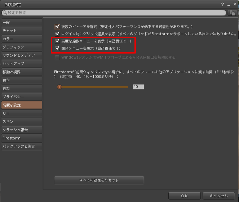The image size is (239, 202).
Task: Click the copy icon beside search bar
Action: coord(232,13)
